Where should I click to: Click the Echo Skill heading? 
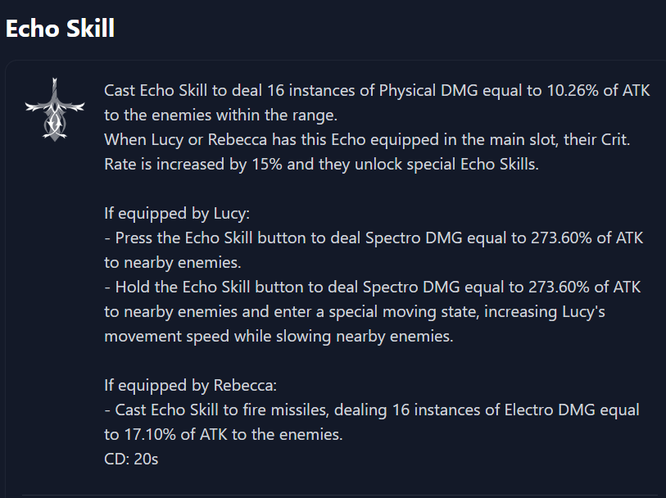click(x=60, y=29)
